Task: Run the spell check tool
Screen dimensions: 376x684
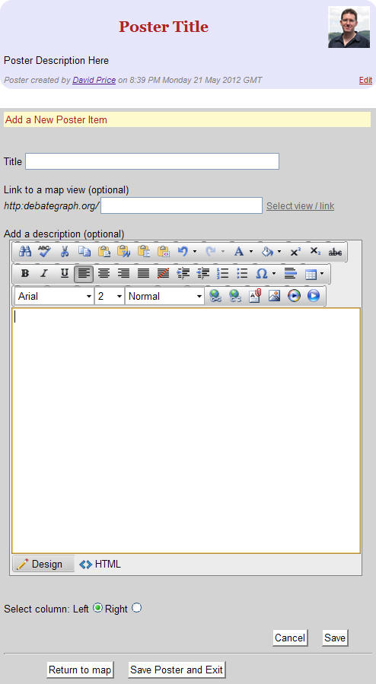Action: (x=44, y=252)
